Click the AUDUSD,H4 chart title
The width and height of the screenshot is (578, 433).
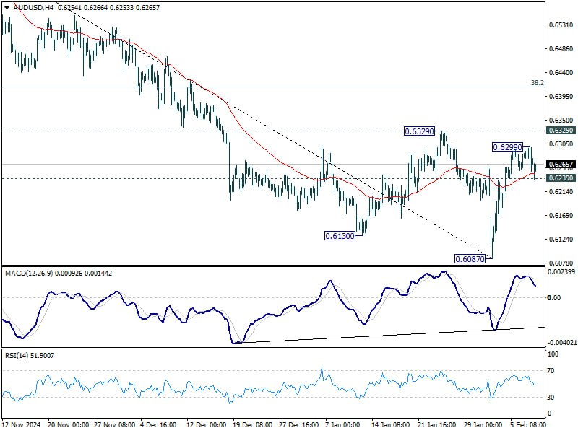33,7
